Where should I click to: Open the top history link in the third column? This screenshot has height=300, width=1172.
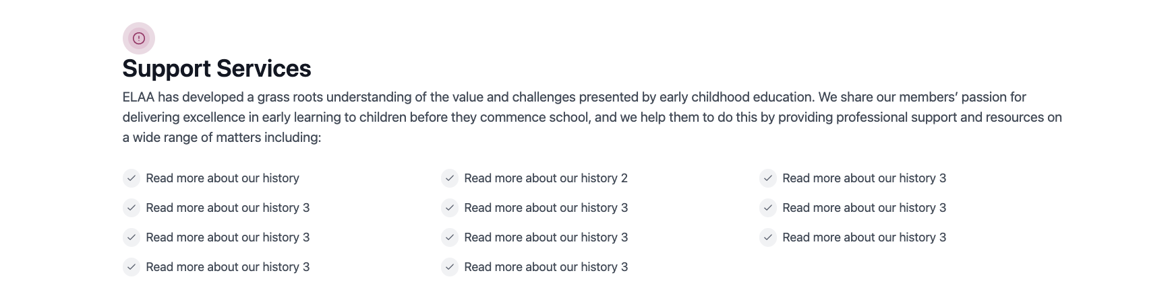864,178
